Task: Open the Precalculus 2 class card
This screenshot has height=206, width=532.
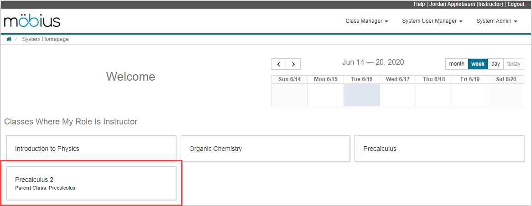Action: 91,183
